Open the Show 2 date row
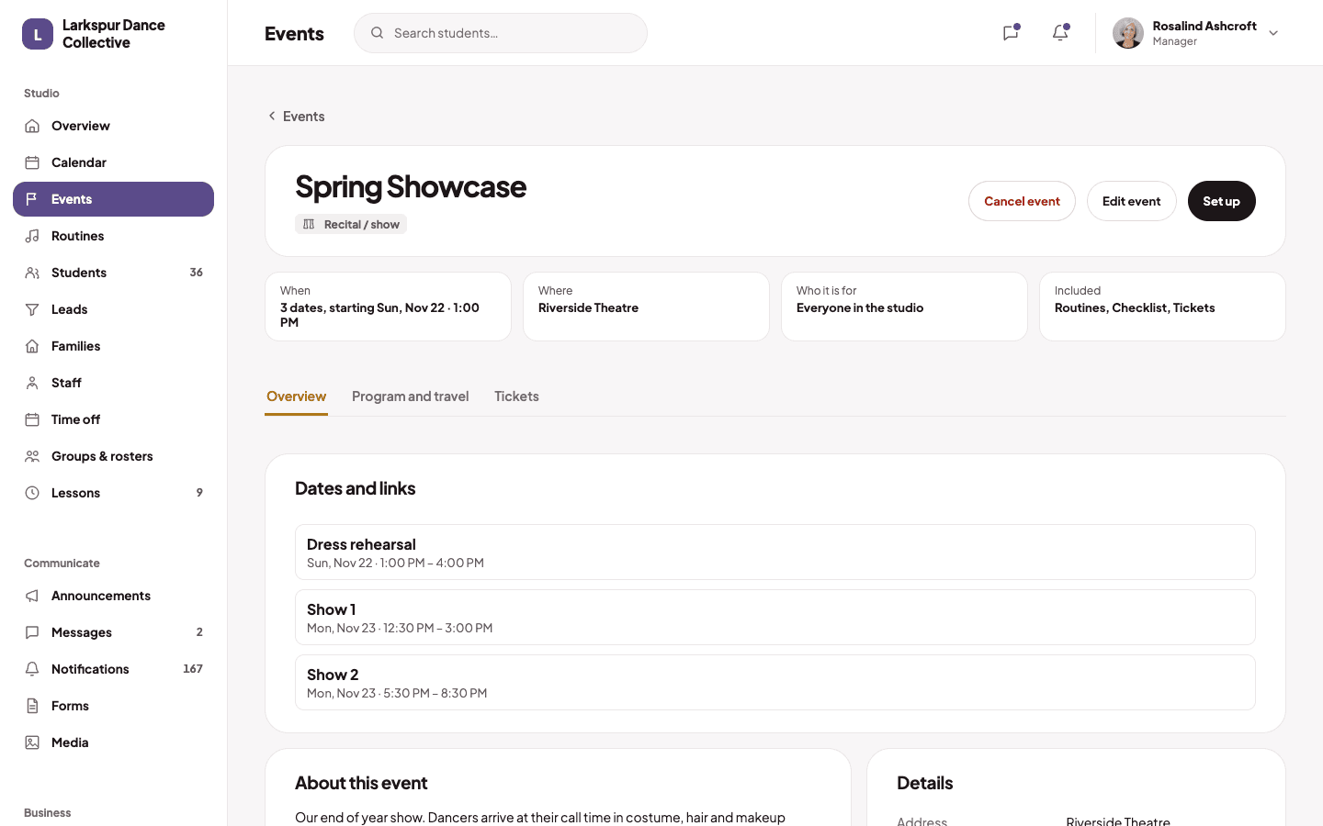Image resolution: width=1323 pixels, height=826 pixels. click(775, 682)
